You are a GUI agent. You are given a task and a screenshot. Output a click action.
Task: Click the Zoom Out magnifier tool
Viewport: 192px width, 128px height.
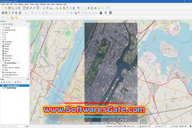point(34,8)
